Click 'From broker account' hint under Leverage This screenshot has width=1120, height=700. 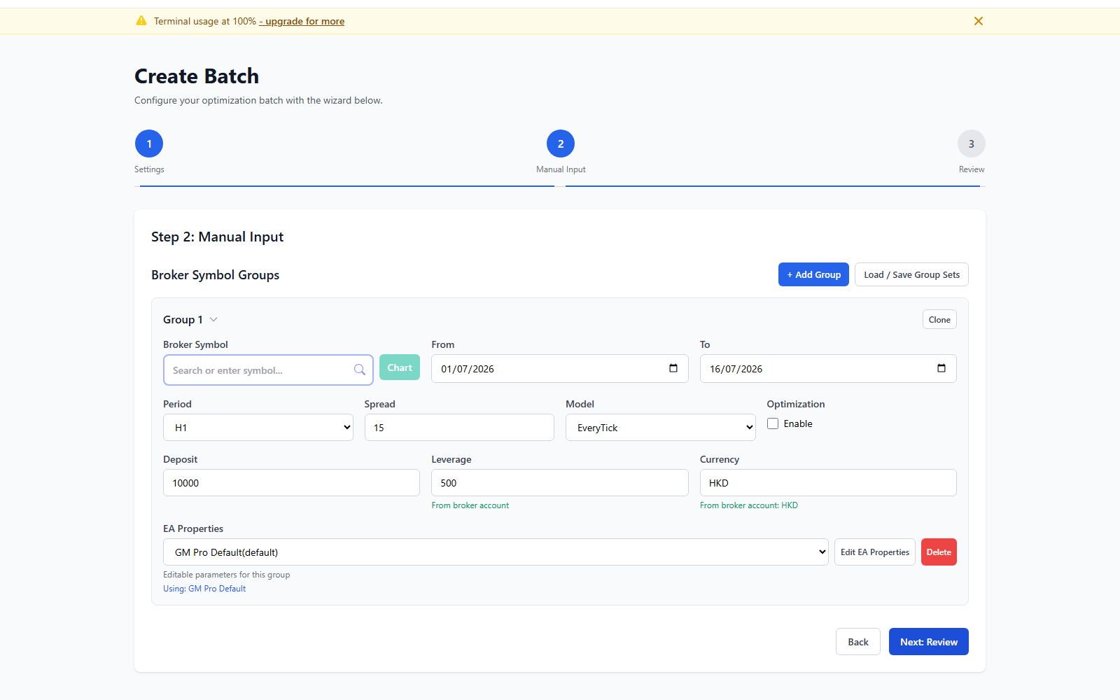470,505
